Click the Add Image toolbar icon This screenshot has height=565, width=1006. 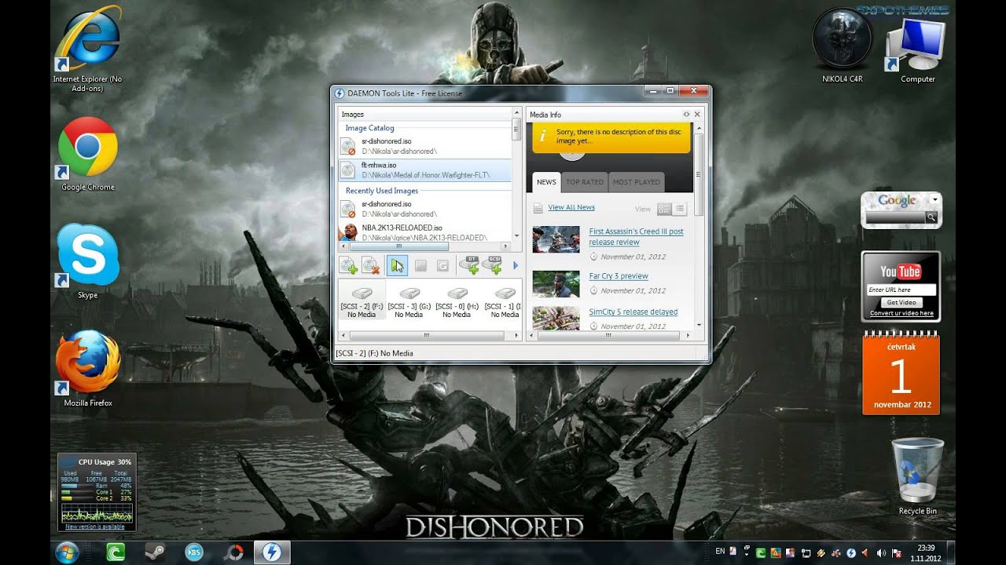click(348, 265)
